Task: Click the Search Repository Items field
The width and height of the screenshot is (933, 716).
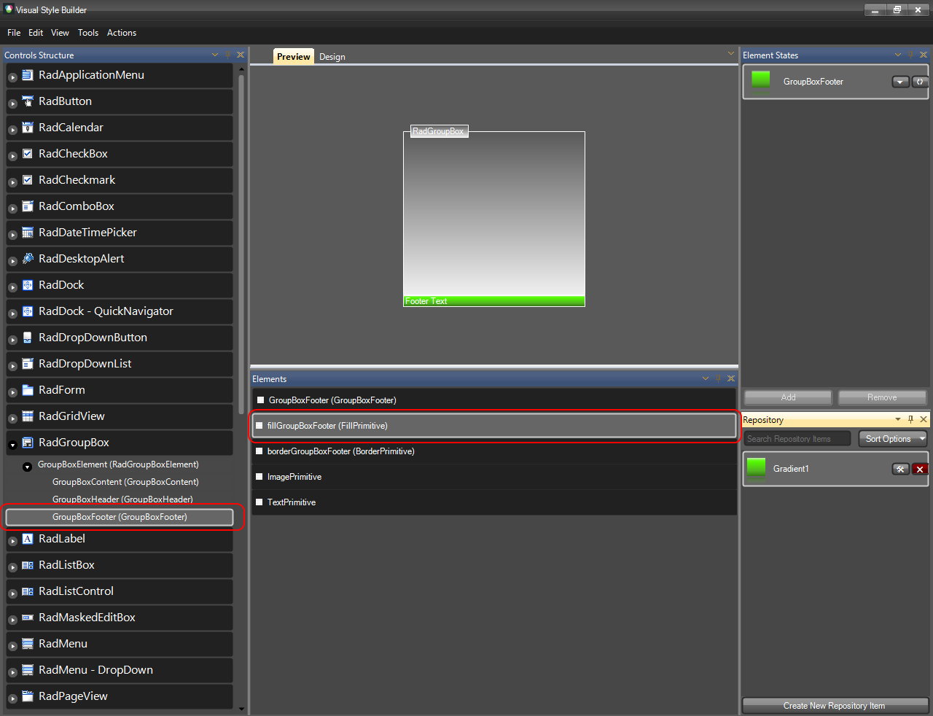Action: point(797,439)
